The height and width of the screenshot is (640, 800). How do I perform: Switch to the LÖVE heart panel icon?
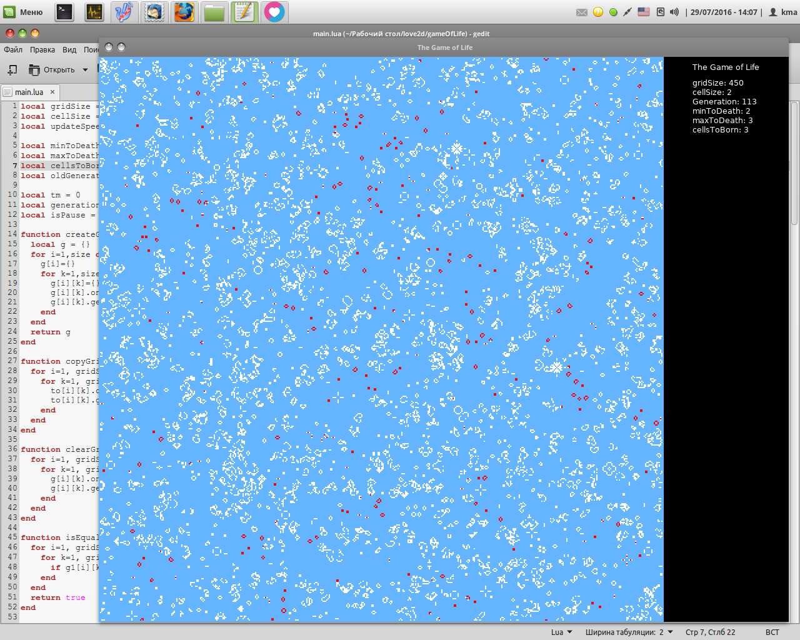click(x=274, y=12)
